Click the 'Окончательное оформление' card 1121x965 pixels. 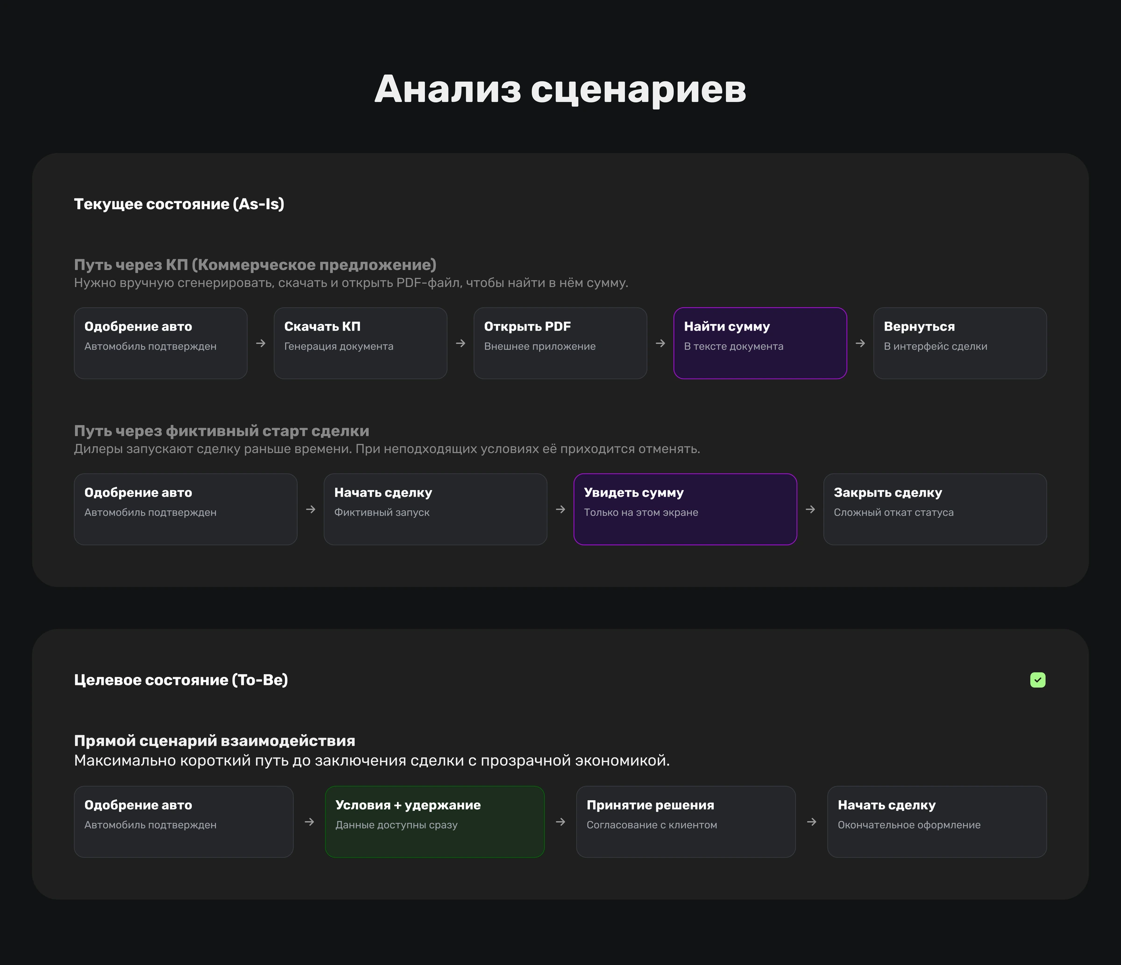(937, 822)
